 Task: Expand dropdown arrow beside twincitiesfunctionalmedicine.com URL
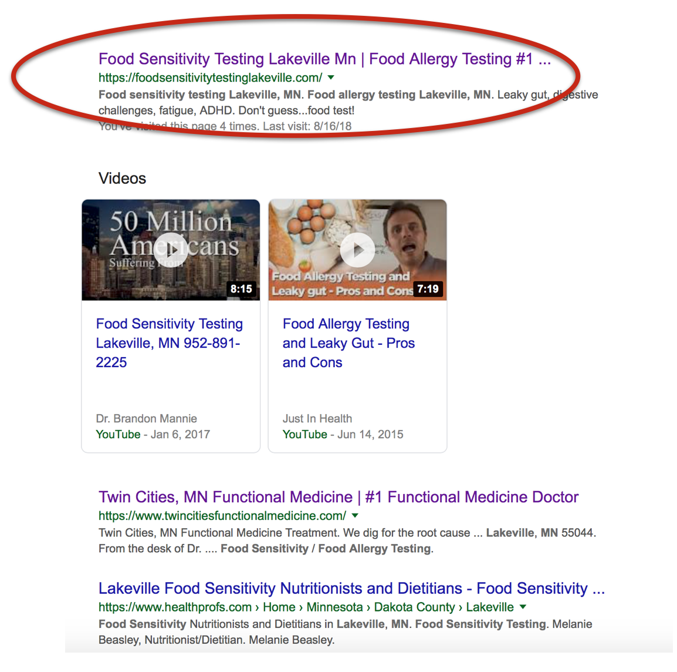(x=355, y=516)
